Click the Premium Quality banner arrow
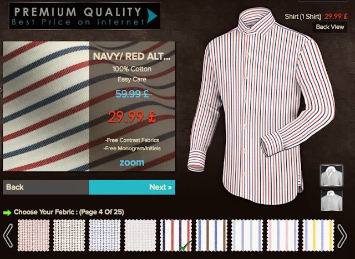The height and width of the screenshot is (259, 355). click(x=152, y=16)
